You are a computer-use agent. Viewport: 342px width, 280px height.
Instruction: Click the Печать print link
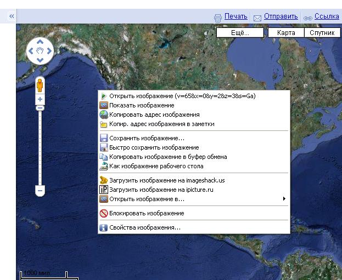click(x=236, y=16)
